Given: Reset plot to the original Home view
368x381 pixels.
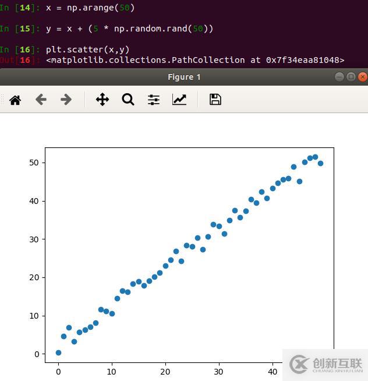Looking at the screenshot, I should coord(15,100).
